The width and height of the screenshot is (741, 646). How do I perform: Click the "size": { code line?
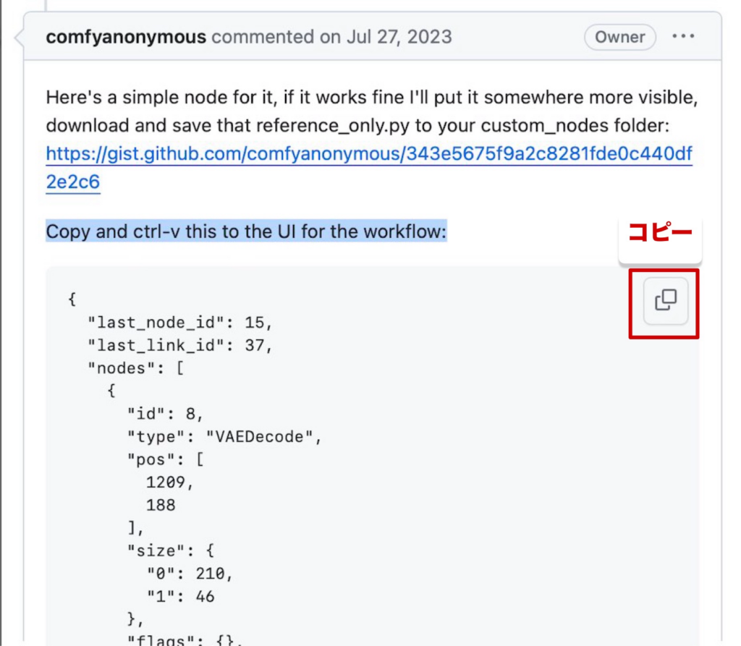tap(171, 551)
